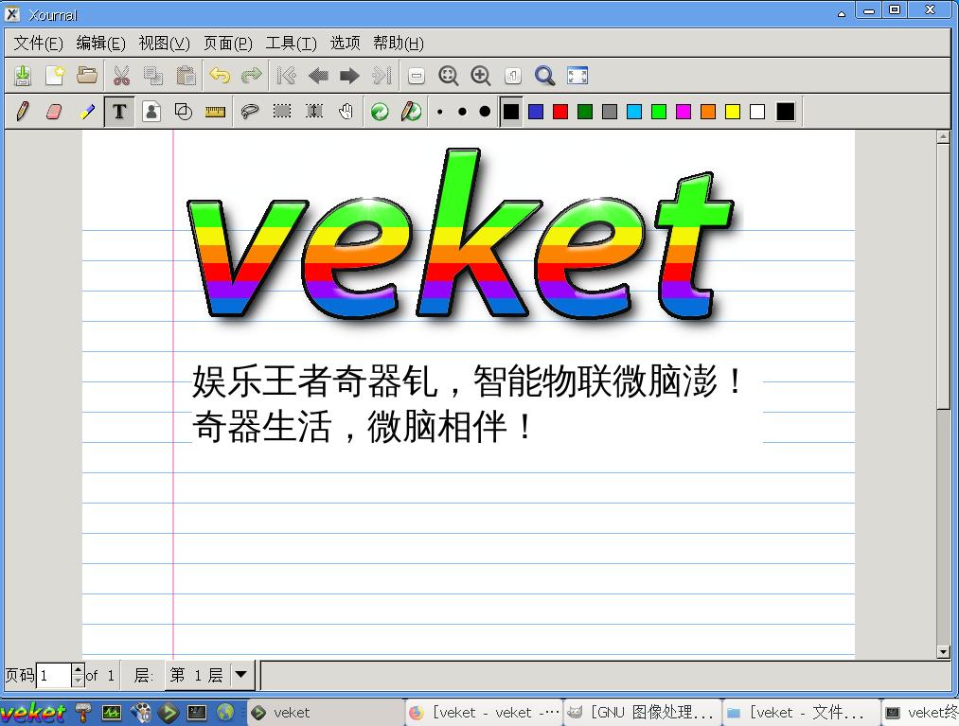Open the set zoom magnifier
Screen dimensions: 959x726
tap(544, 76)
